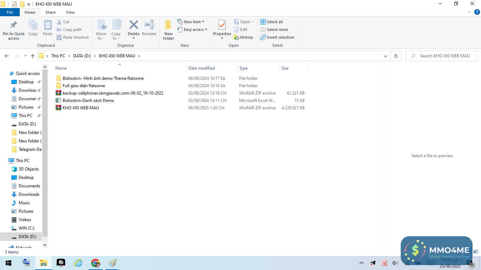Image resolution: width=481 pixels, height=270 pixels.
Task: Switch to the Home ribbon tab
Action: pyautogui.click(x=30, y=12)
